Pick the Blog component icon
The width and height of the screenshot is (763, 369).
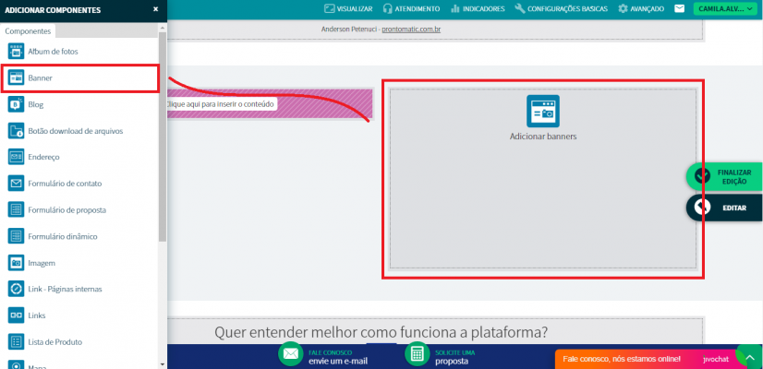point(16,105)
